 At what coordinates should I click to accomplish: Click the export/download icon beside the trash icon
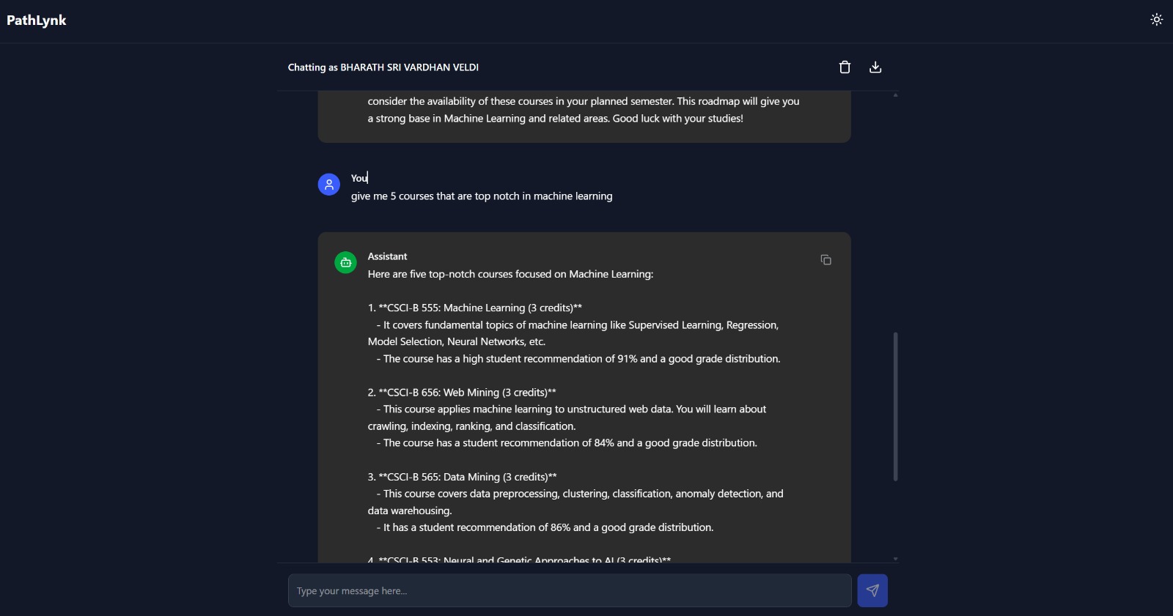(x=875, y=67)
